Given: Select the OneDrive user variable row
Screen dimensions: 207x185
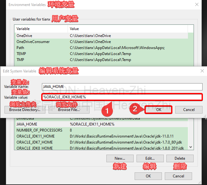Looking at the screenshot, I should tap(102, 36).
